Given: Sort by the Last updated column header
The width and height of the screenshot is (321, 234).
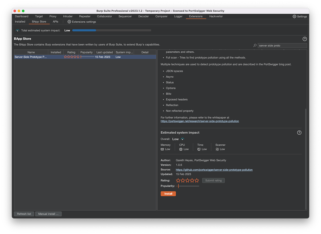Looking at the screenshot, I should pos(104,52).
